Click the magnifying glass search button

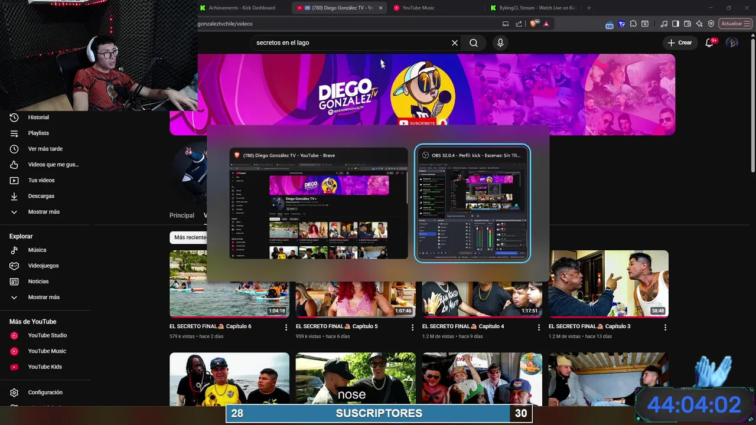pyautogui.click(x=474, y=43)
